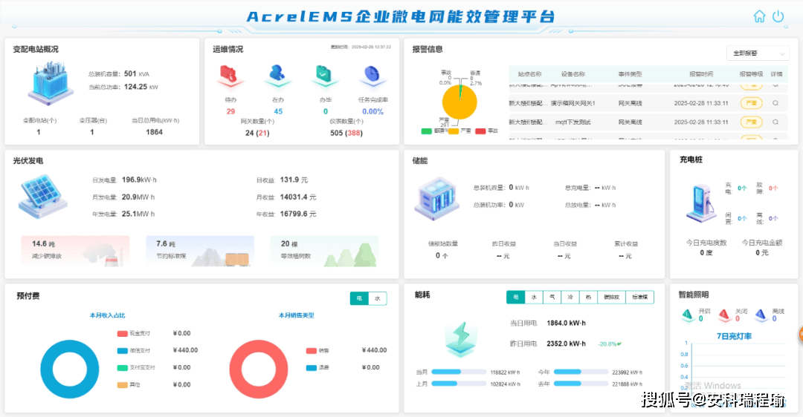The image size is (803, 417).
Task: Click the charging pile station icon
Action: [x=701, y=203]
